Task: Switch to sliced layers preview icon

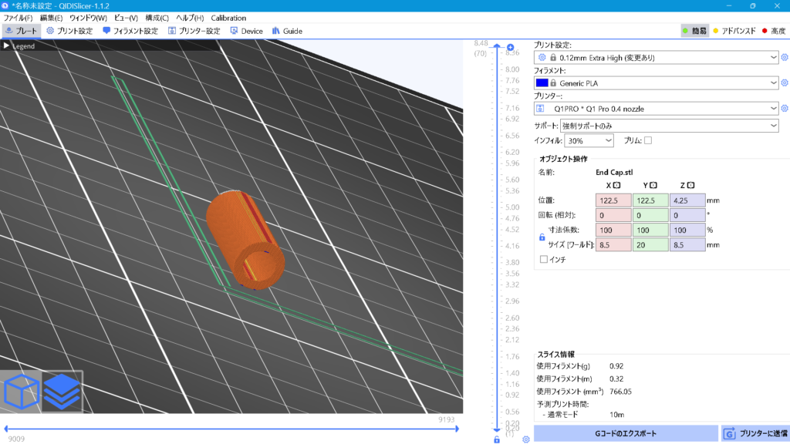Action: click(x=62, y=392)
